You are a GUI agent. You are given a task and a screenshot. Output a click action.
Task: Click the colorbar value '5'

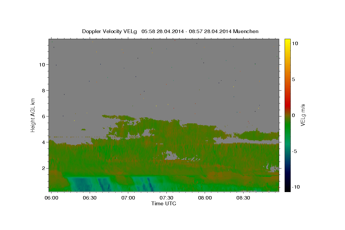point(293,79)
